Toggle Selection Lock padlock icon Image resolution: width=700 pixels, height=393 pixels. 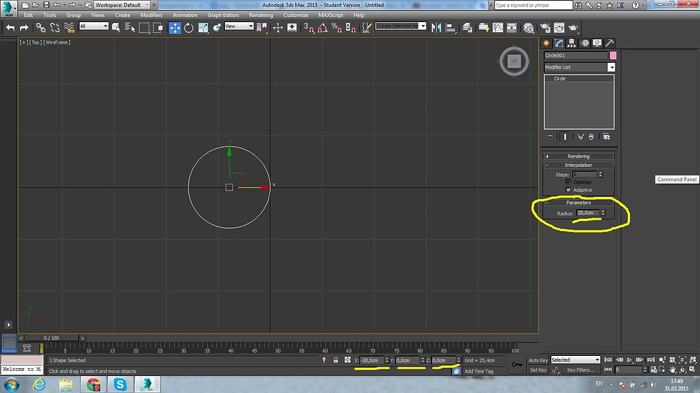click(336, 360)
